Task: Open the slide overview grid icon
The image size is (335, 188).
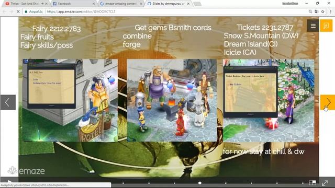Action: (x=312, y=183)
